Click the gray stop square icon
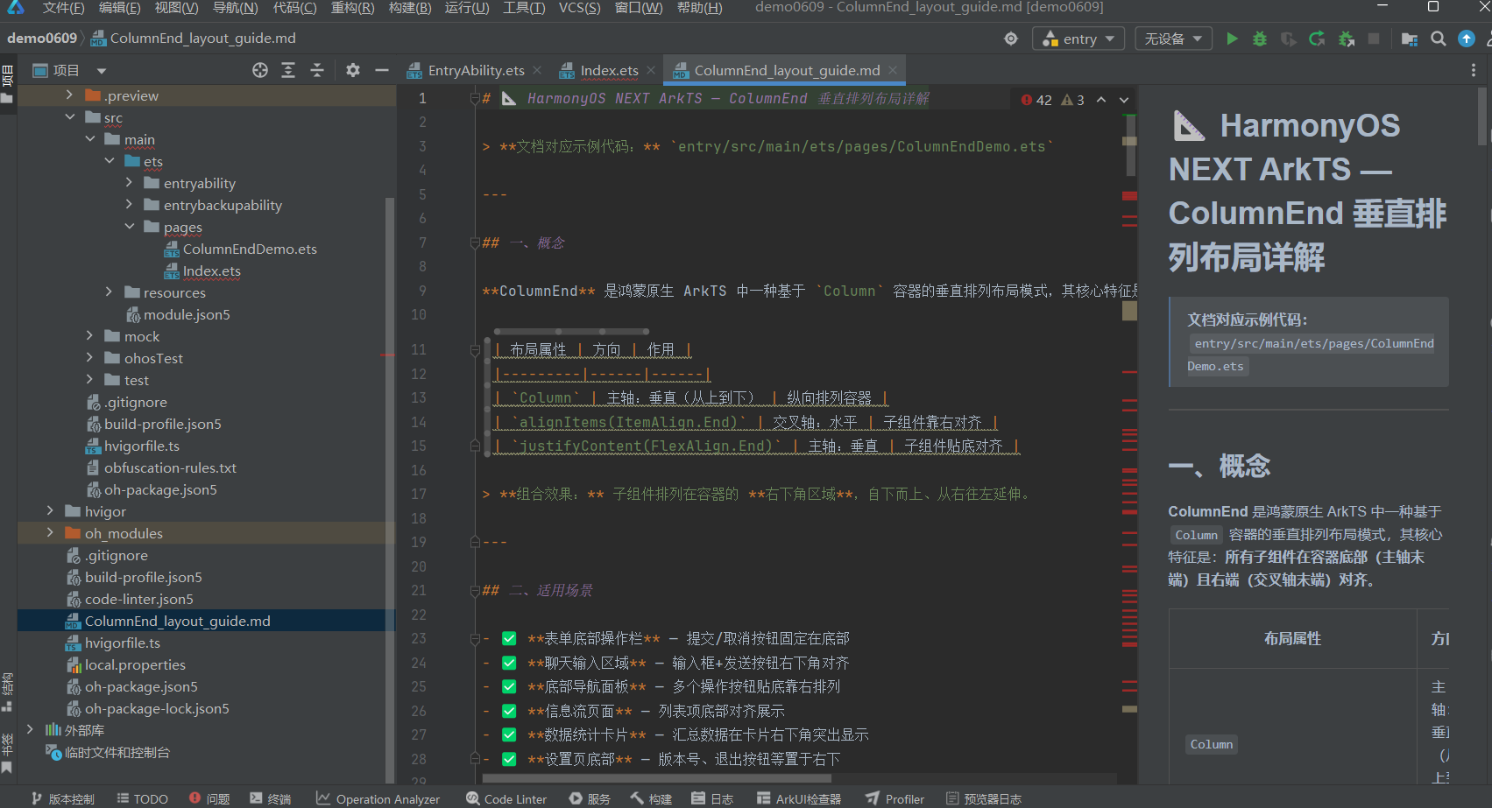This screenshot has width=1492, height=808. (1374, 39)
